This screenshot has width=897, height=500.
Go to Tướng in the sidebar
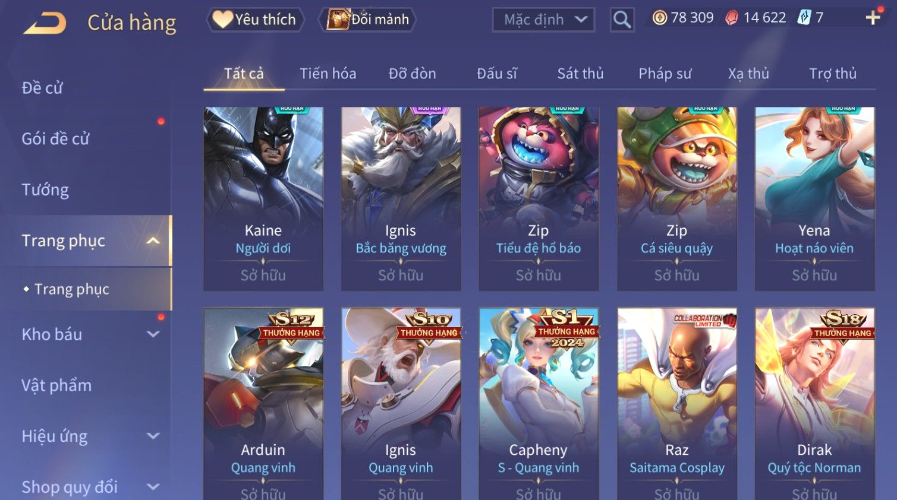[x=45, y=190]
